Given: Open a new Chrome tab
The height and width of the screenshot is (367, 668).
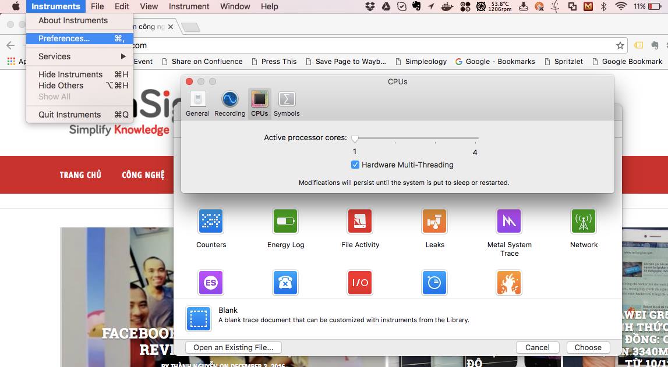Looking at the screenshot, I should [190, 27].
